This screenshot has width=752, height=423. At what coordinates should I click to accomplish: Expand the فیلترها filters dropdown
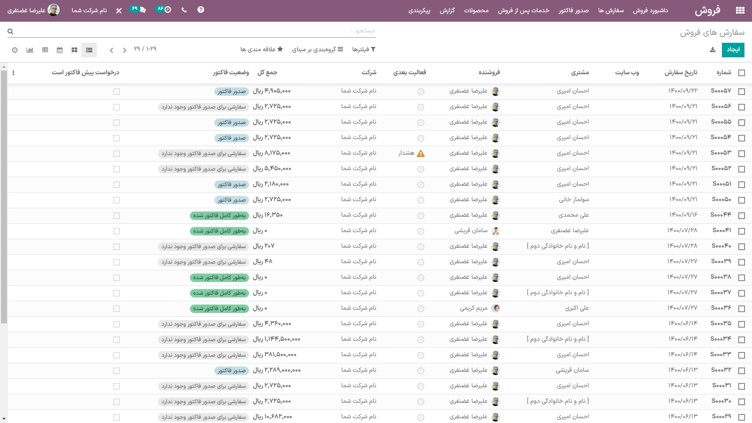(364, 49)
